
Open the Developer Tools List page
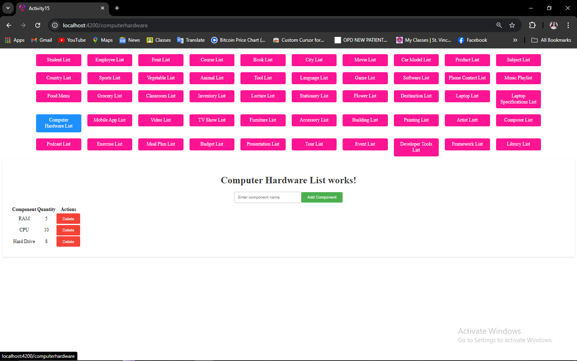[x=416, y=147]
